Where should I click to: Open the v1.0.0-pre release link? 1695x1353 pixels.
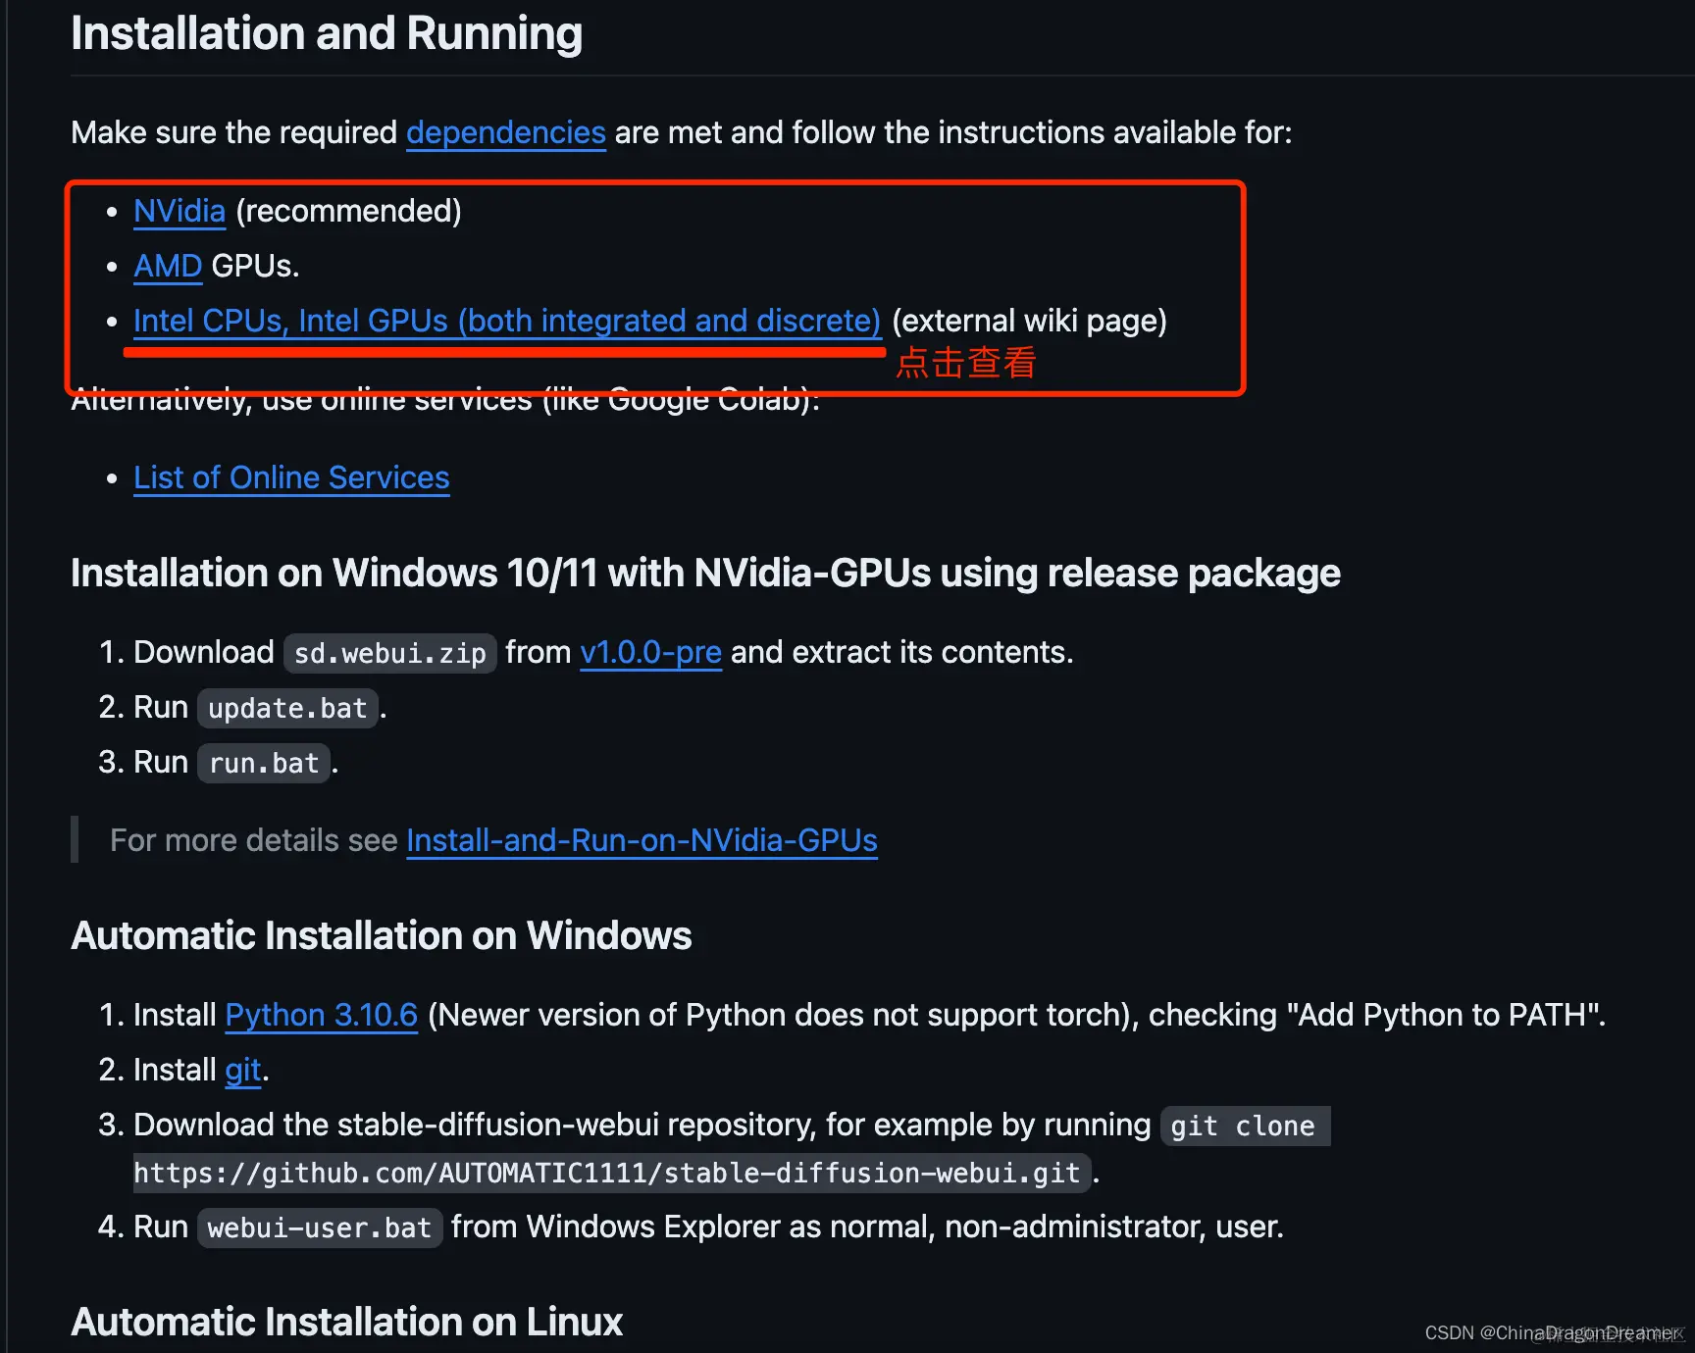tap(650, 652)
